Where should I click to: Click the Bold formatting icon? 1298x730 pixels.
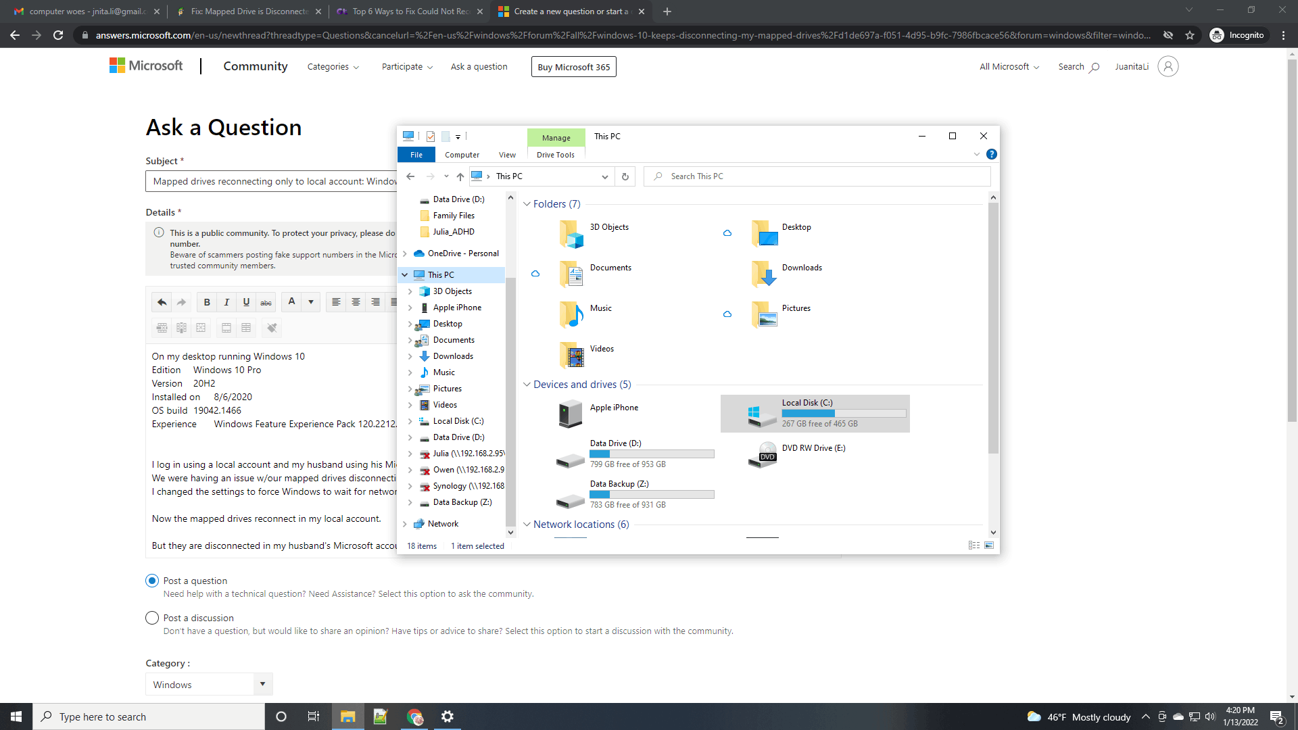(x=207, y=302)
